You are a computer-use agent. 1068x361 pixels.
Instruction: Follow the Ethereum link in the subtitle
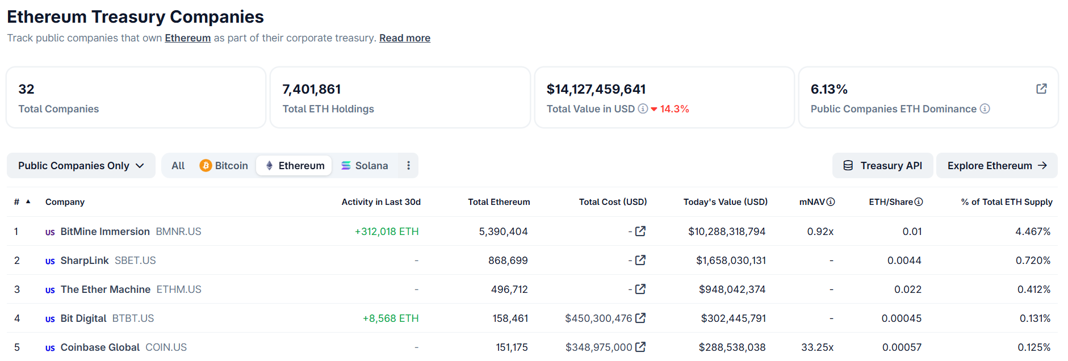click(x=187, y=38)
